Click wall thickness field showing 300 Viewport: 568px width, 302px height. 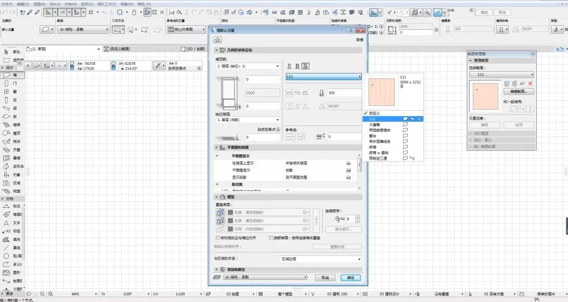point(344,93)
